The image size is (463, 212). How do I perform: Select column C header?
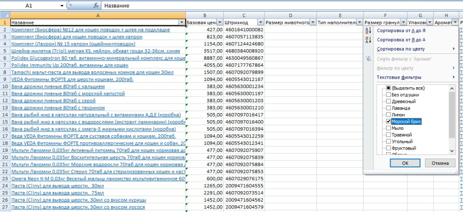[x=244, y=15]
